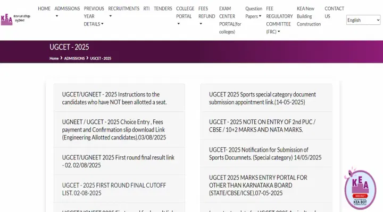Viewport: 383px width, 212px height.
Task: Expand COLLEGE PORTAL dropdown
Action: (x=185, y=16)
